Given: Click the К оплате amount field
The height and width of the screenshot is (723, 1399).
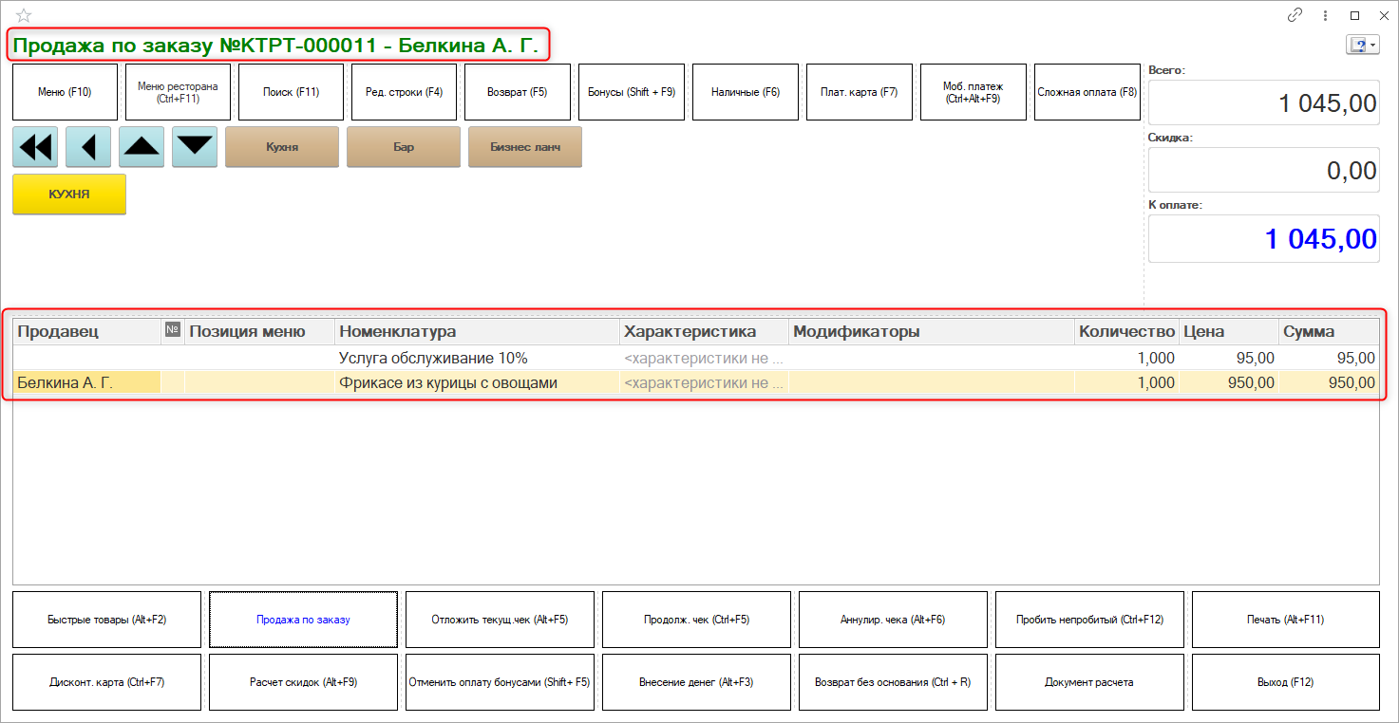Looking at the screenshot, I should [1263, 239].
